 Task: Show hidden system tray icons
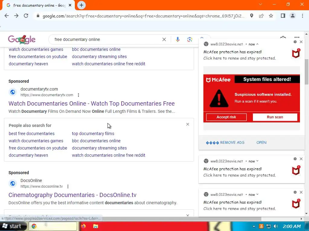click(x=254, y=226)
